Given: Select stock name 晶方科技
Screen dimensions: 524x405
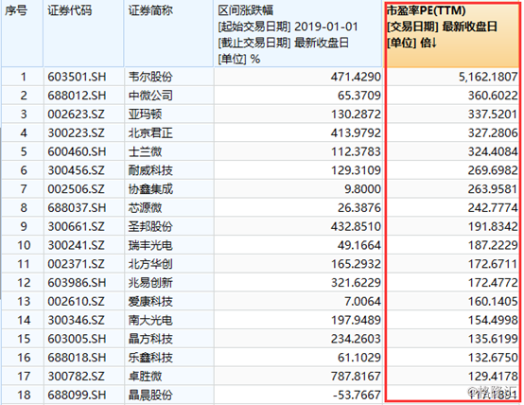Looking at the screenshot, I should 150,339.
